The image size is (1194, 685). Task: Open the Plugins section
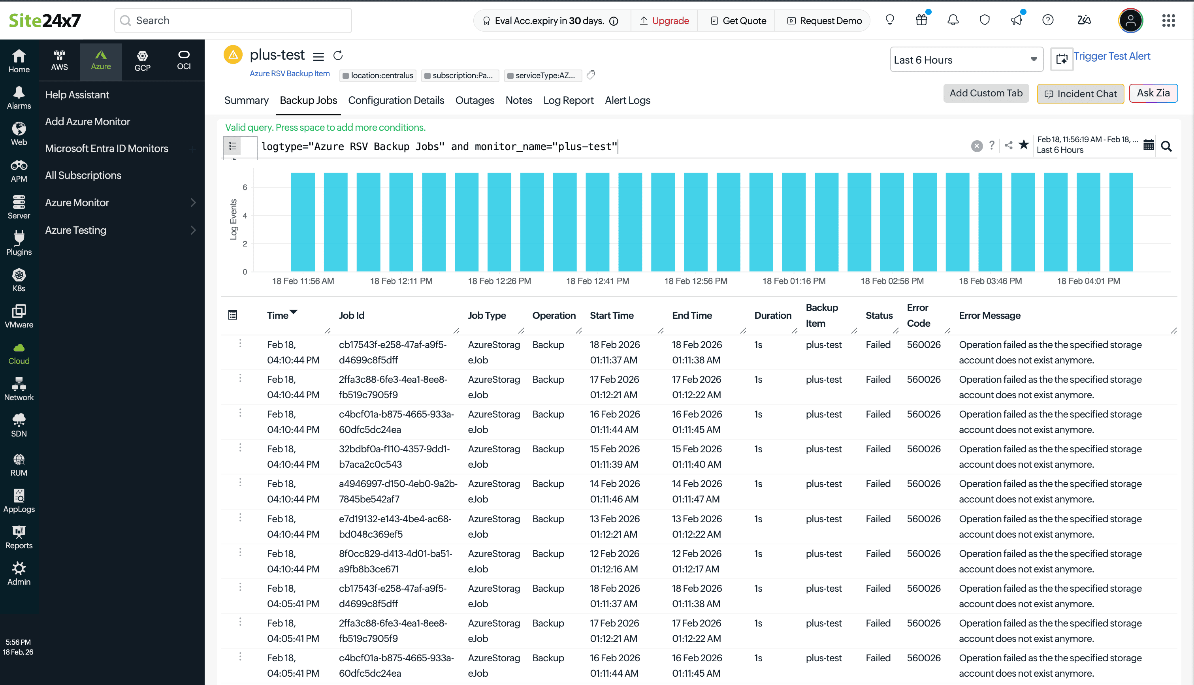[19, 244]
